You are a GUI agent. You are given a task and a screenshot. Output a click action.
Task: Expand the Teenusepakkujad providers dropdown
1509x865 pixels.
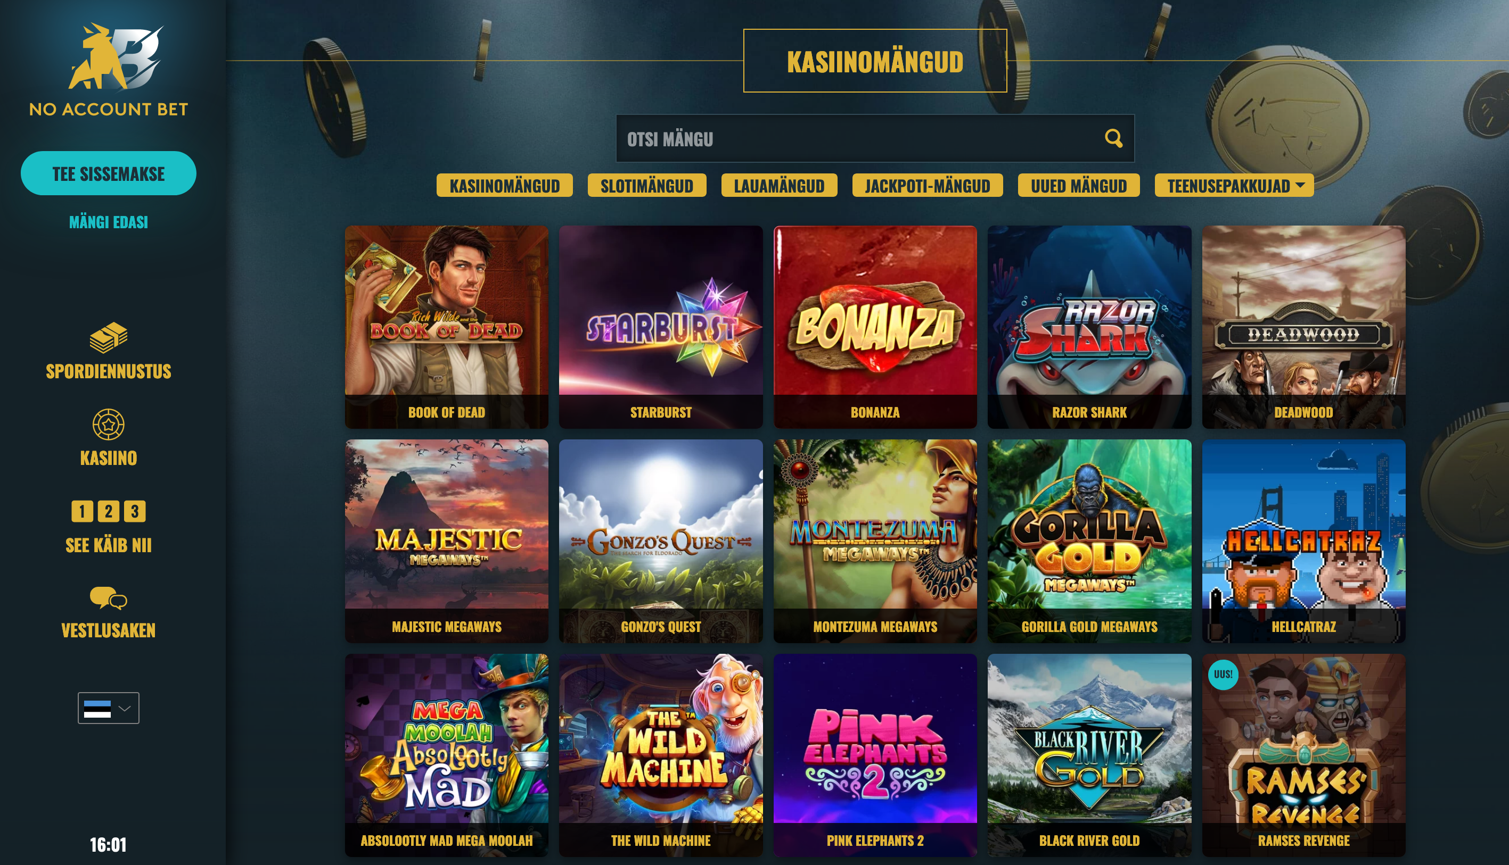(x=1234, y=185)
